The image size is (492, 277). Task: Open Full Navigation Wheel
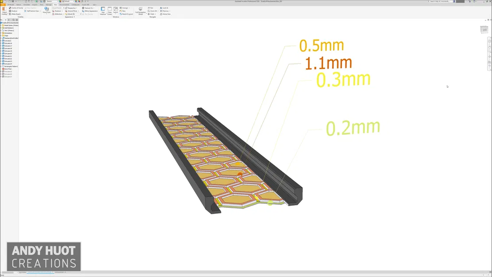tap(140, 11)
